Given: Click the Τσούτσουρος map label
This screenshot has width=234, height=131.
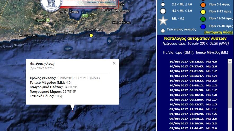Looking at the screenshot, I should tap(27, 35).
